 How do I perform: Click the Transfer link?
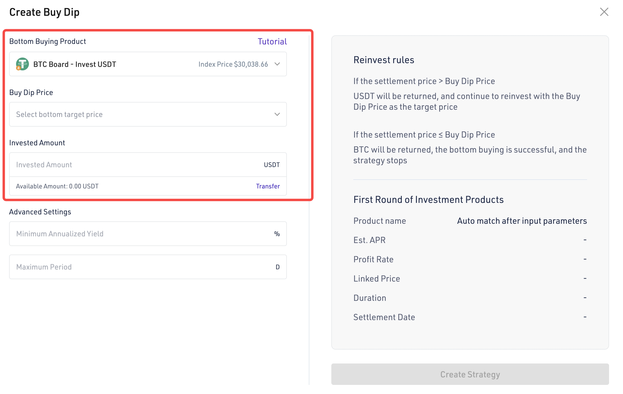coord(268,186)
